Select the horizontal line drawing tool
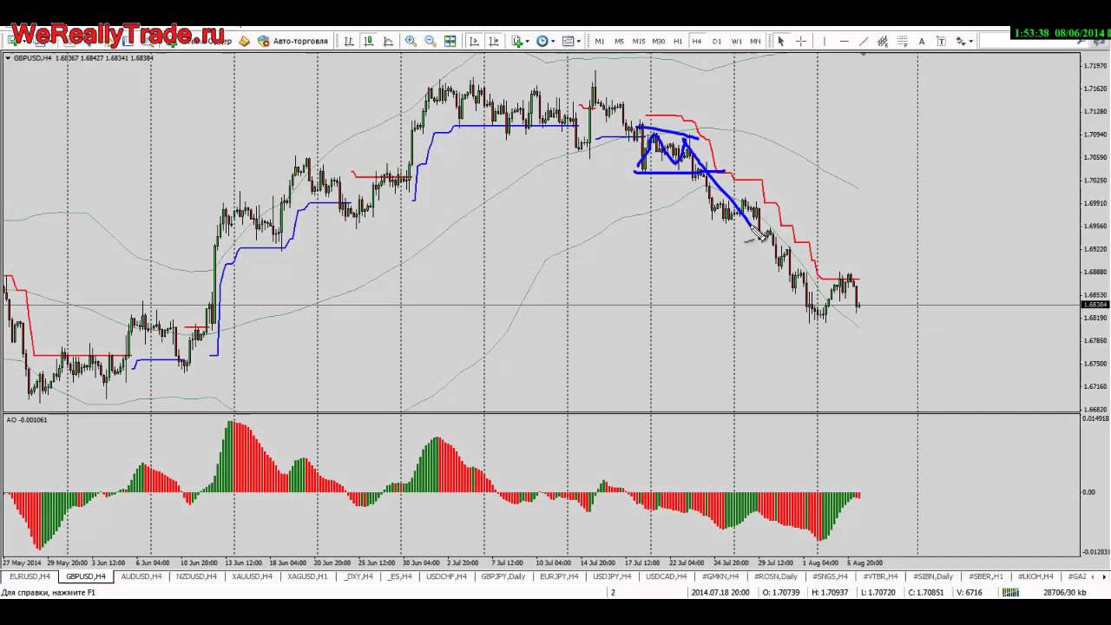Viewport: 1111px width, 625px height. pyautogui.click(x=844, y=41)
